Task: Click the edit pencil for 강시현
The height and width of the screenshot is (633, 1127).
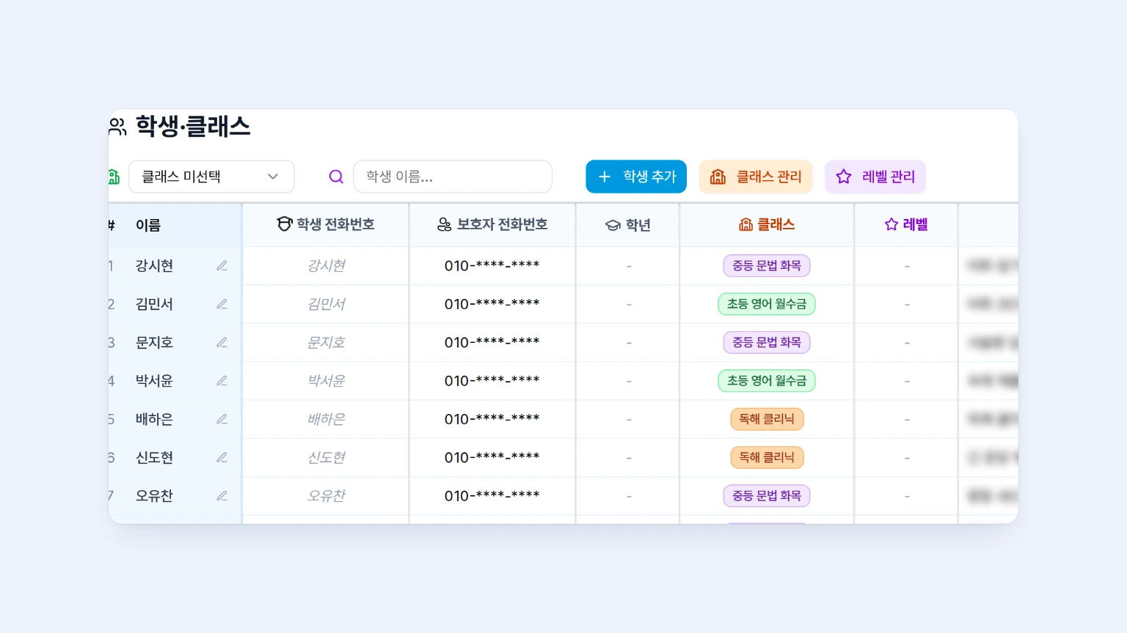Action: [x=222, y=266]
